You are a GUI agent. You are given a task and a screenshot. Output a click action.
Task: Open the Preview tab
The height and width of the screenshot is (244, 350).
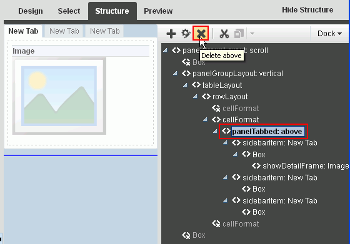158,11
